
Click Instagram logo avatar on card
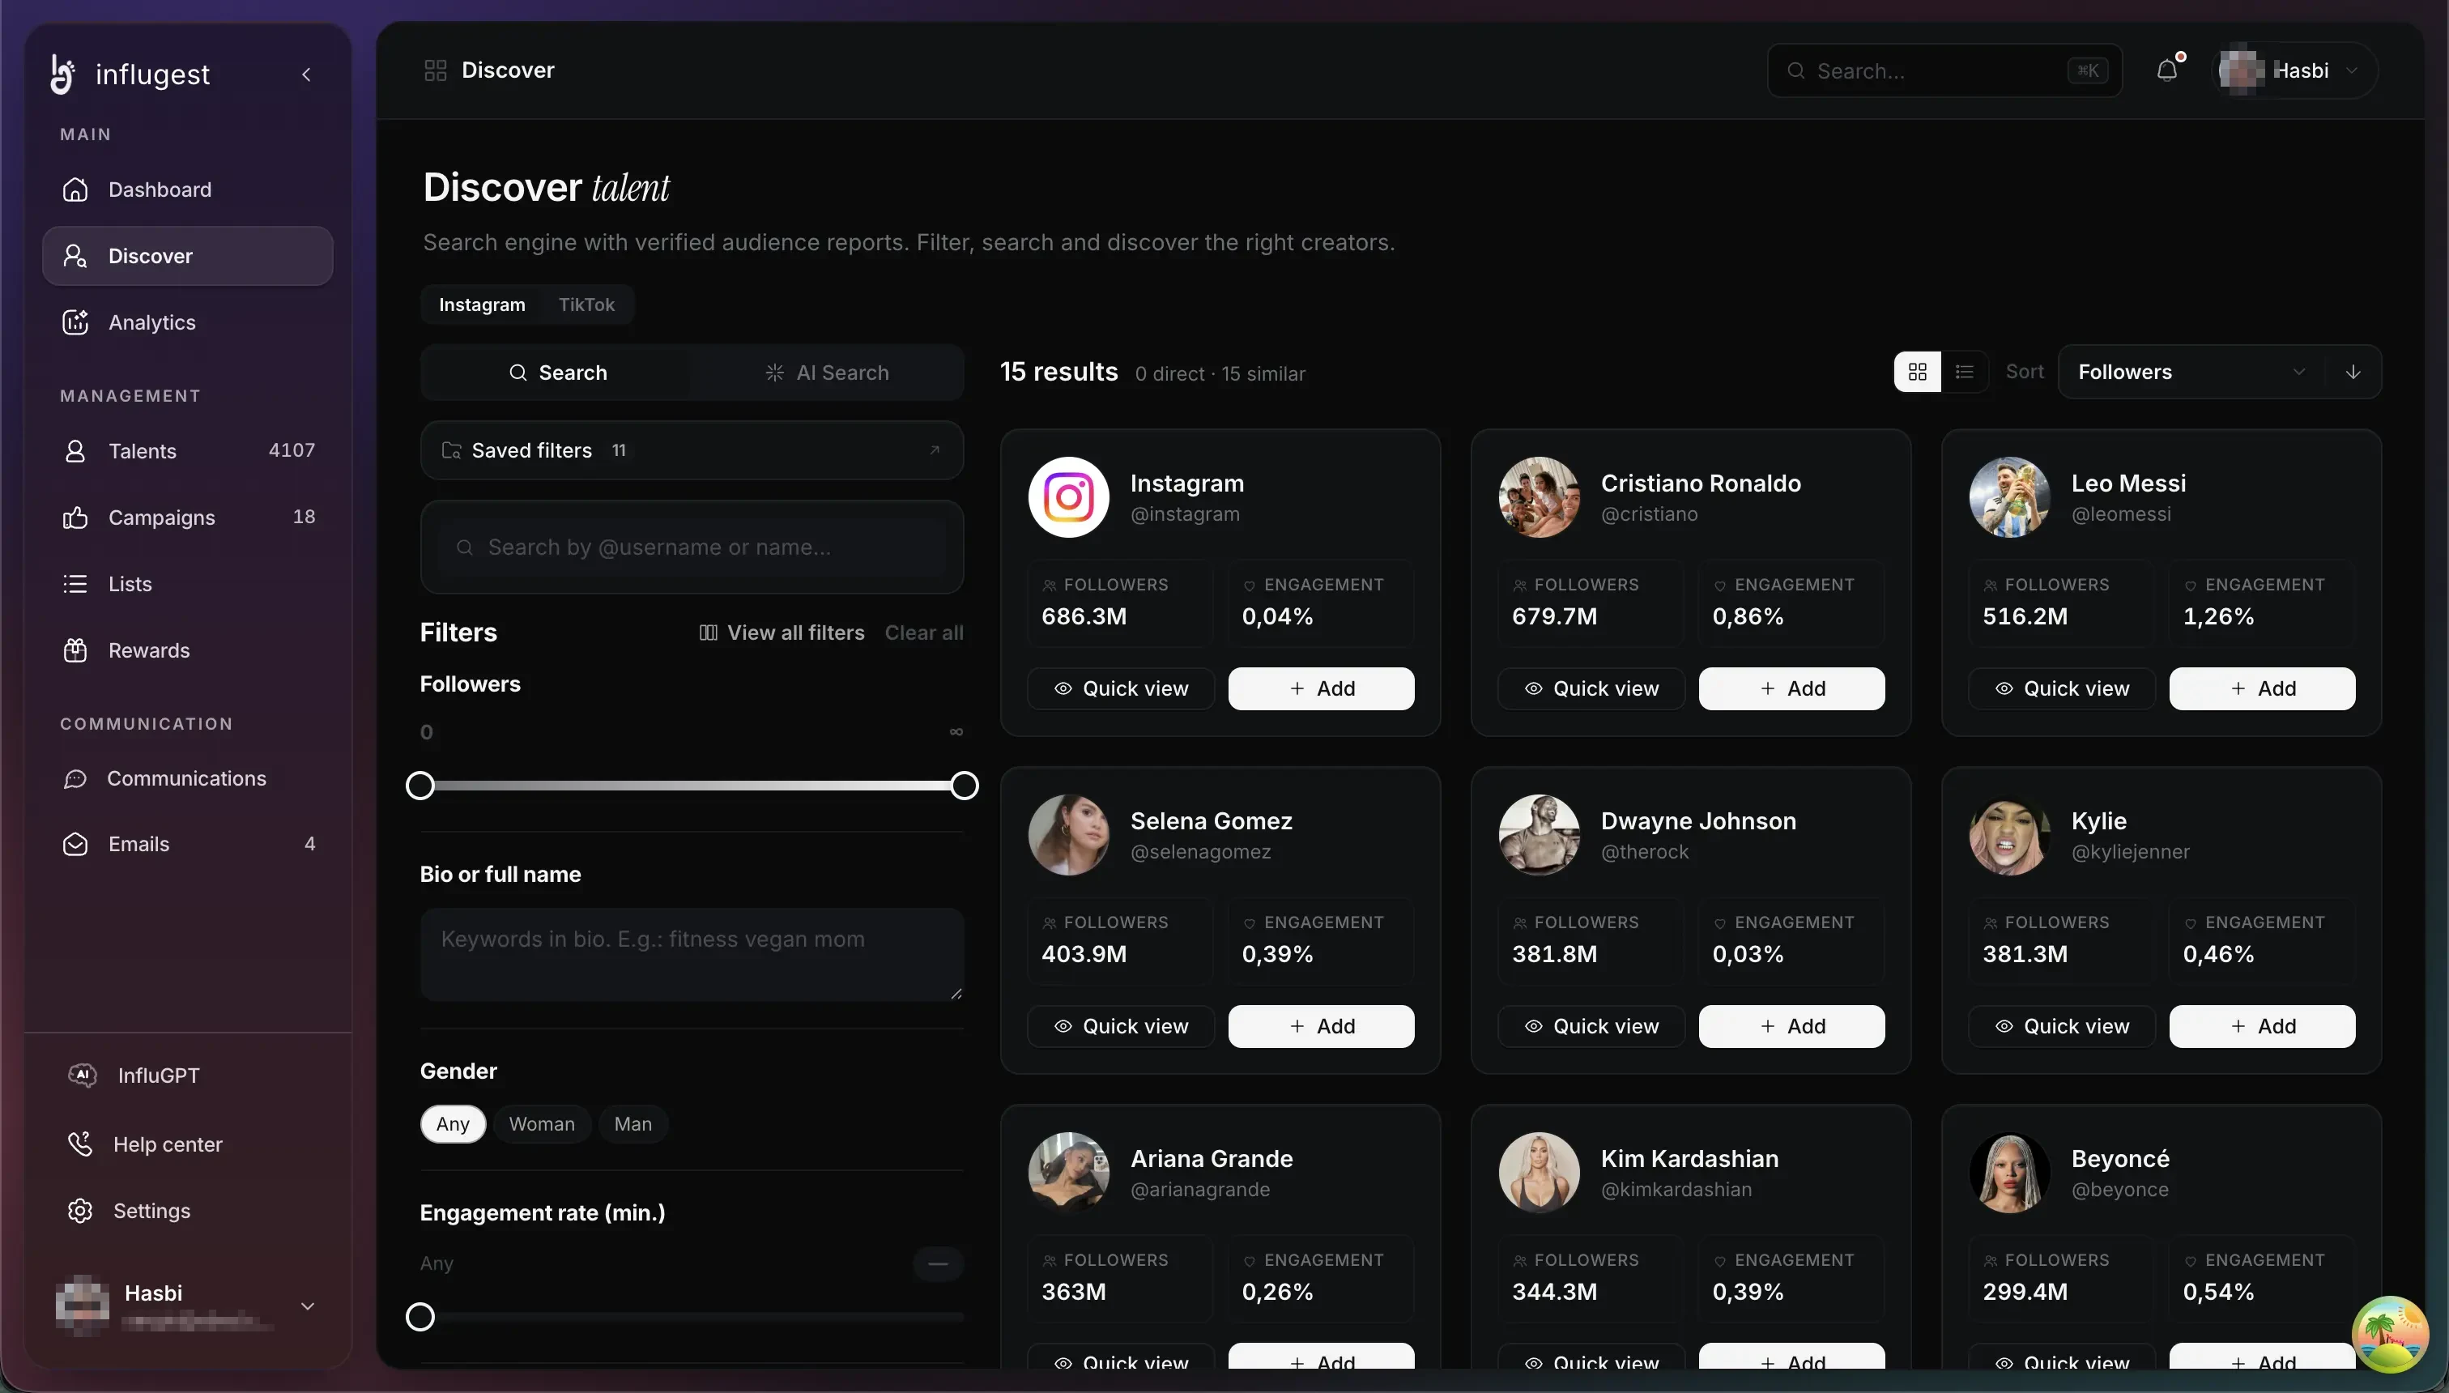[x=1068, y=497]
